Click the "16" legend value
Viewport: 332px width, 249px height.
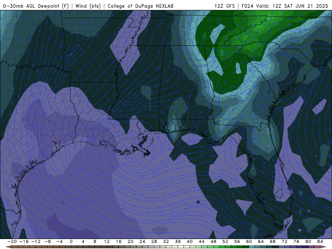(119, 242)
